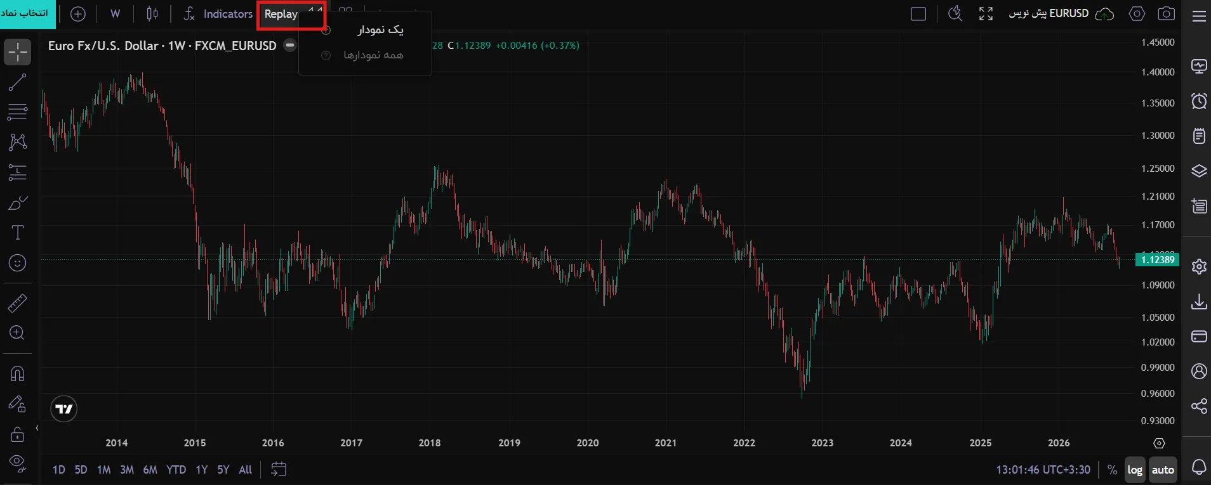Screen dimensions: 1211x485
Task: Toggle magnet mode for drawings
Action: point(18,373)
